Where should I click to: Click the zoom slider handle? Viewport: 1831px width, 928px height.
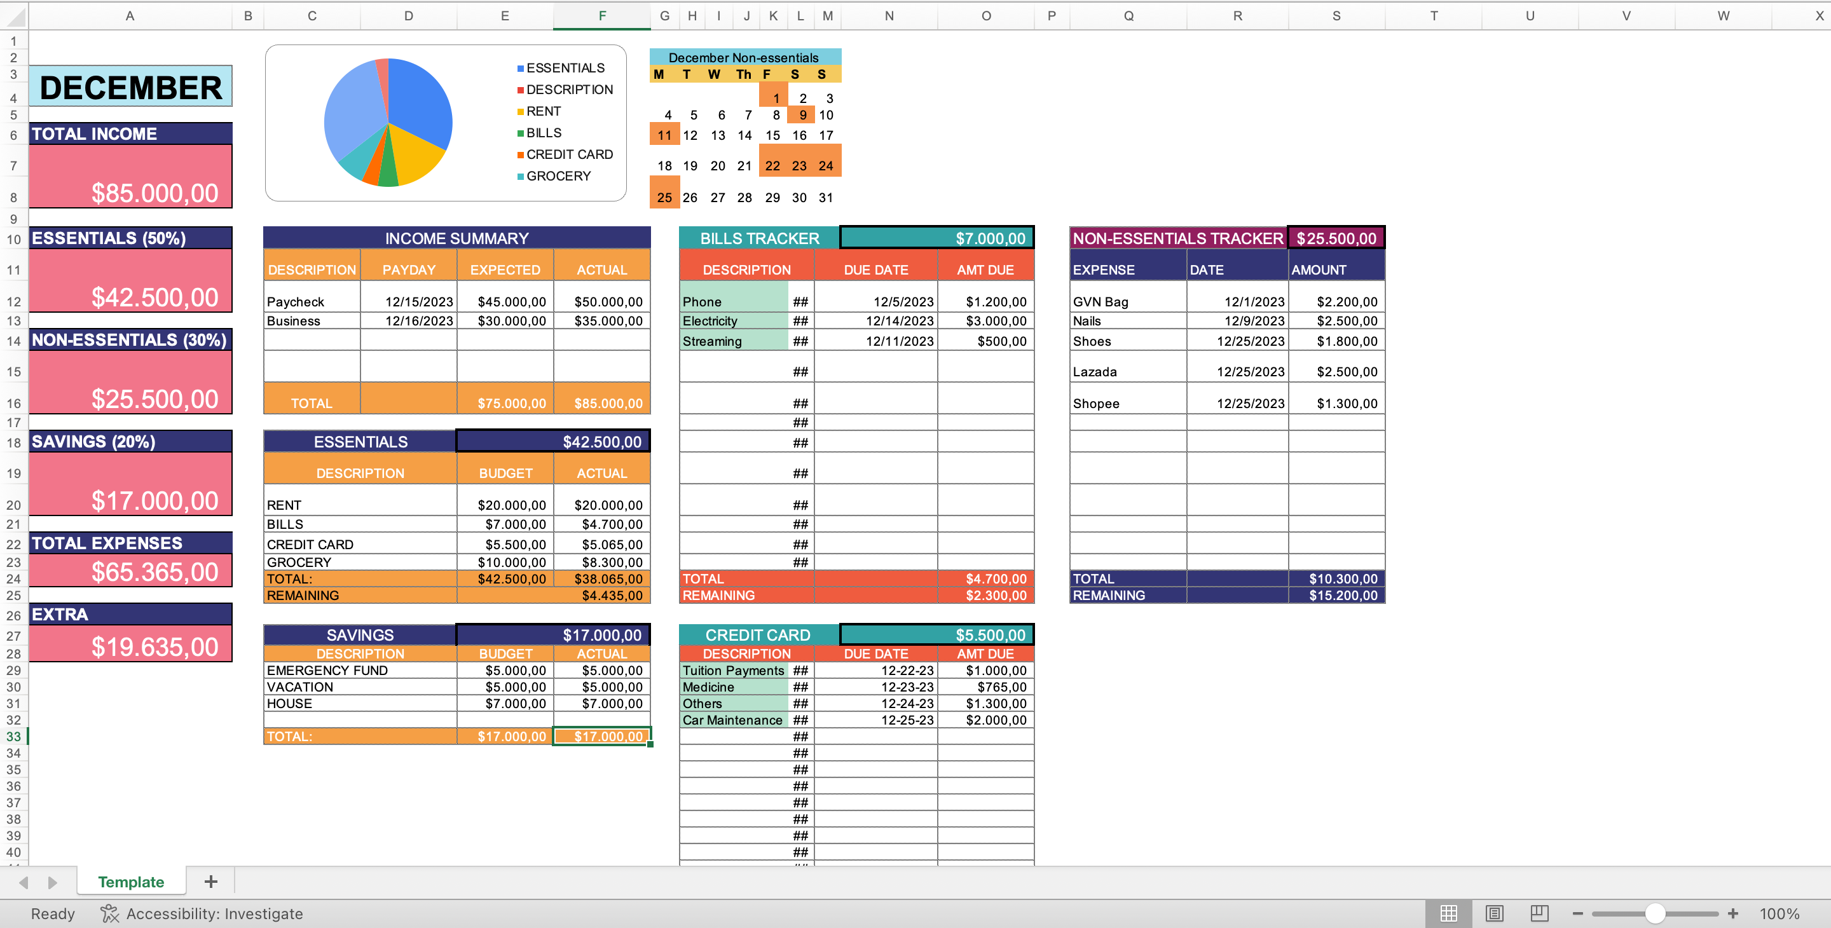click(1658, 913)
